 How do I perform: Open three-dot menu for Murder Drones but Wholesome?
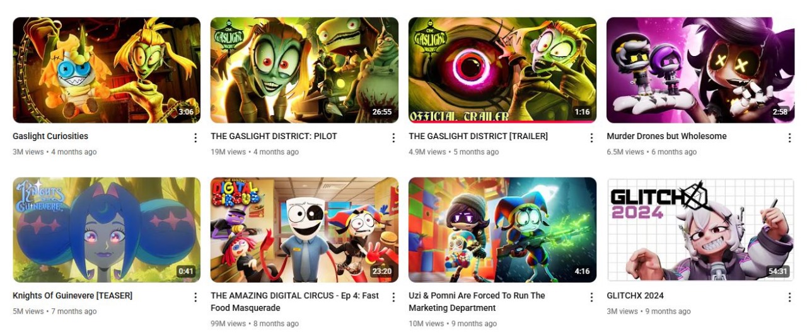(x=789, y=138)
